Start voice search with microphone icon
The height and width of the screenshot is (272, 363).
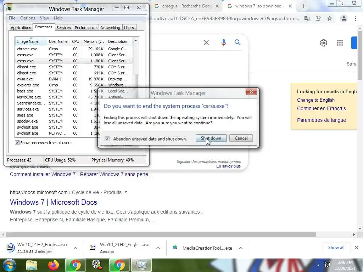(x=224, y=42)
